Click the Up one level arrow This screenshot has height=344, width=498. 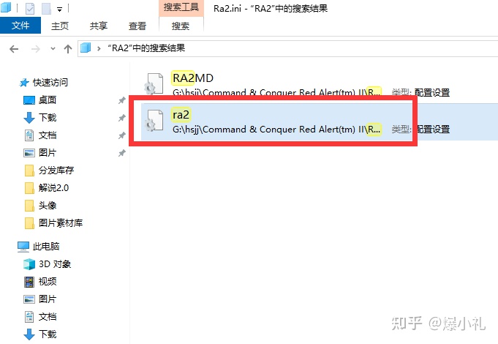[x=68, y=49]
